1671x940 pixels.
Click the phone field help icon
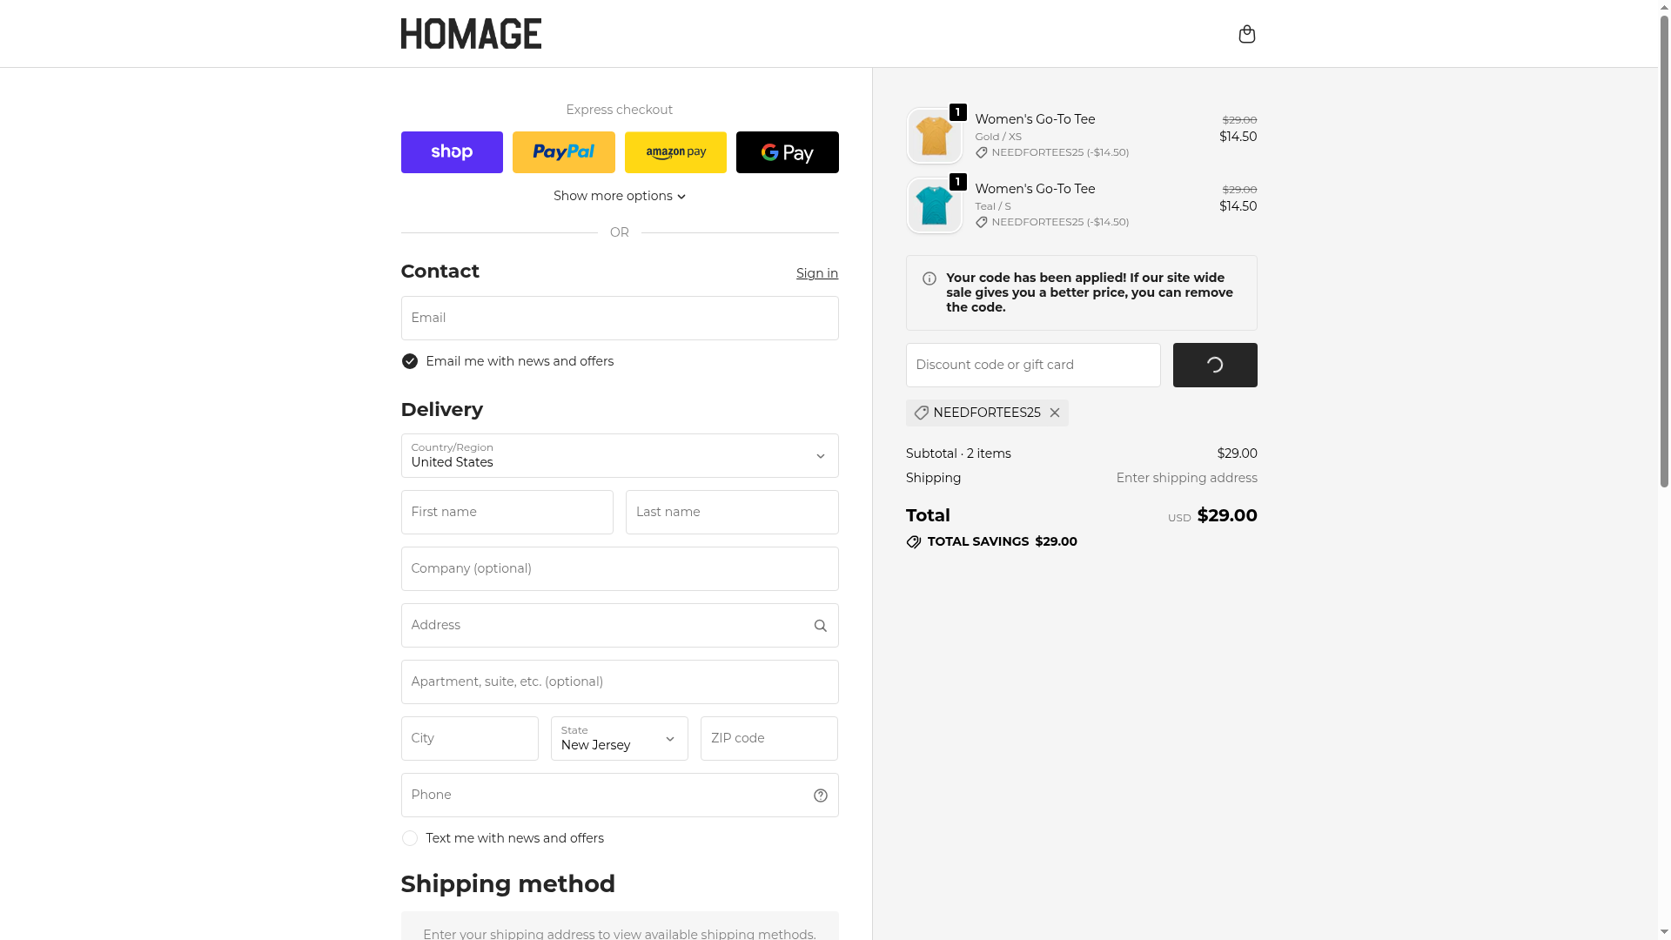point(820,796)
